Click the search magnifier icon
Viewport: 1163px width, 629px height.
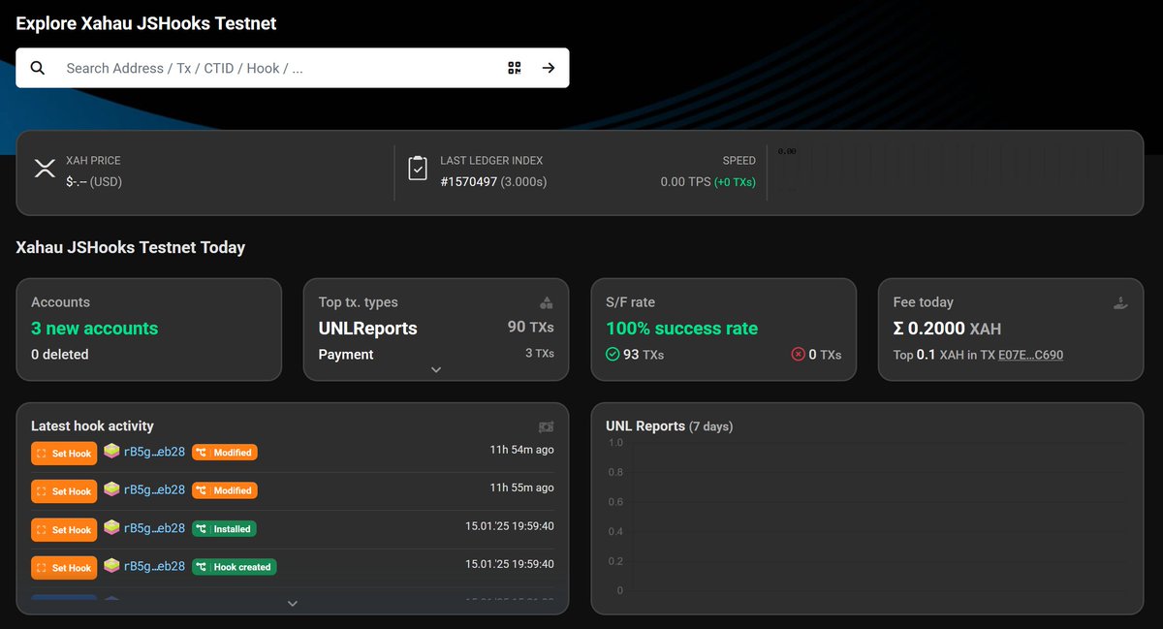point(38,68)
